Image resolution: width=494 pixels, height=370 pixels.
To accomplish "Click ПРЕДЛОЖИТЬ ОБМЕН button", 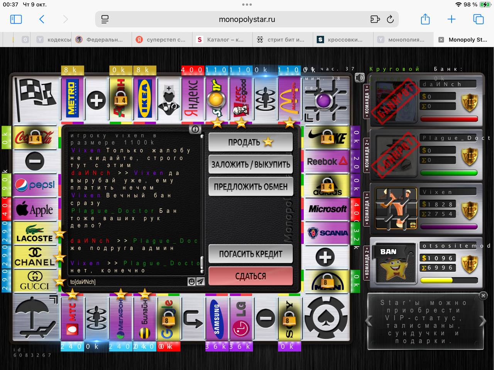I will coord(250,187).
